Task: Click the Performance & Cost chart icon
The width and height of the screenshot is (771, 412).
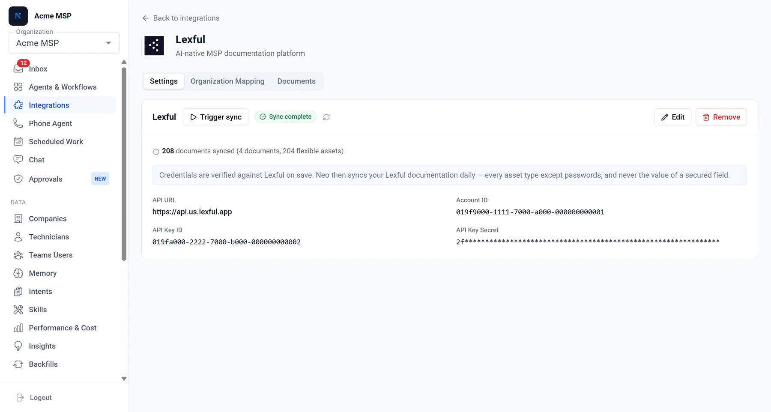Action: (18, 328)
